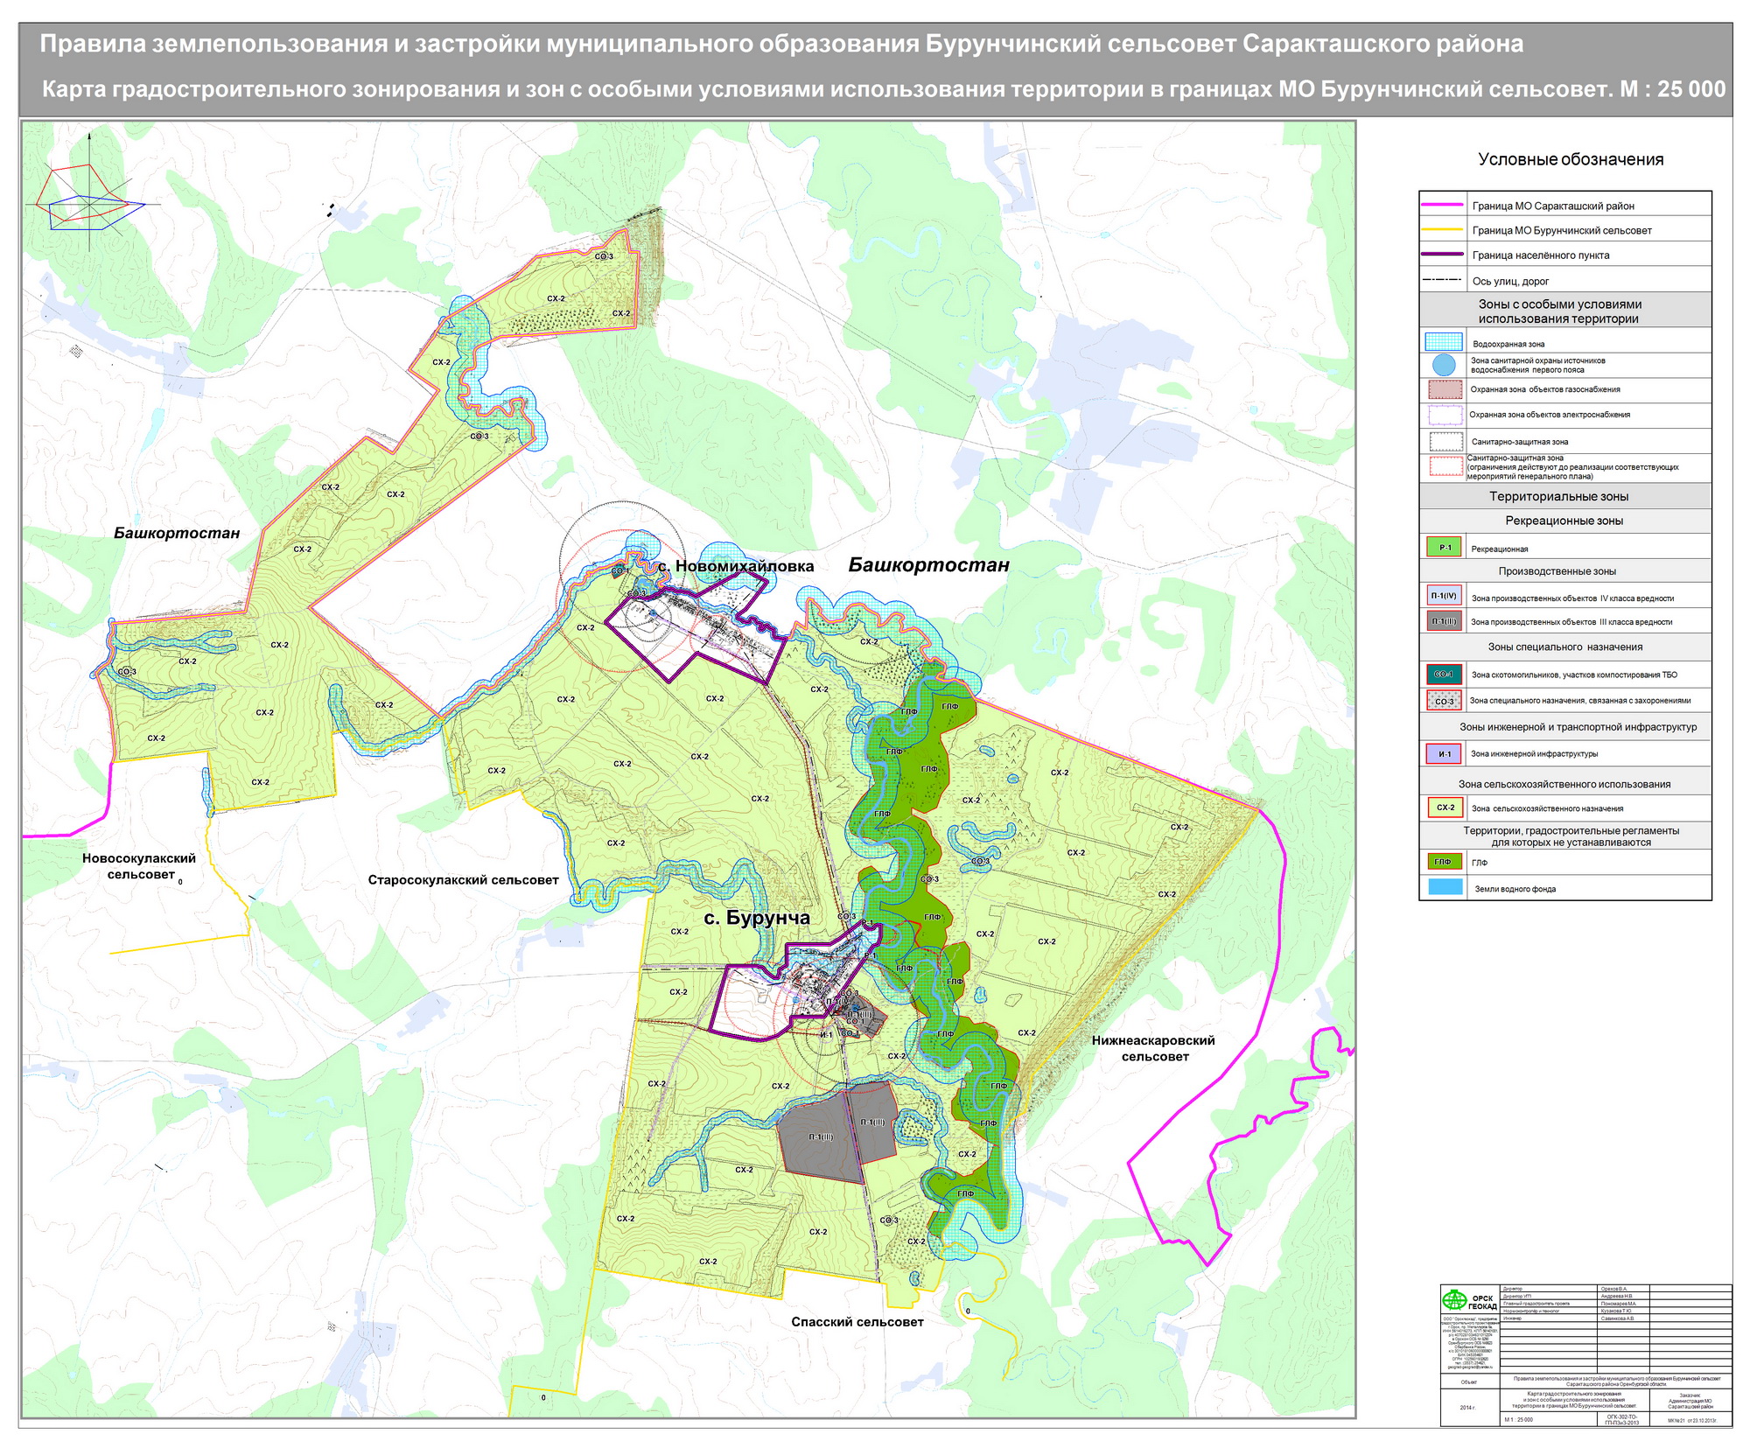Image resolution: width=1750 pixels, height=1441 pixels.
Task: Click the green ГЛФ legend swatch
Action: tap(1445, 862)
